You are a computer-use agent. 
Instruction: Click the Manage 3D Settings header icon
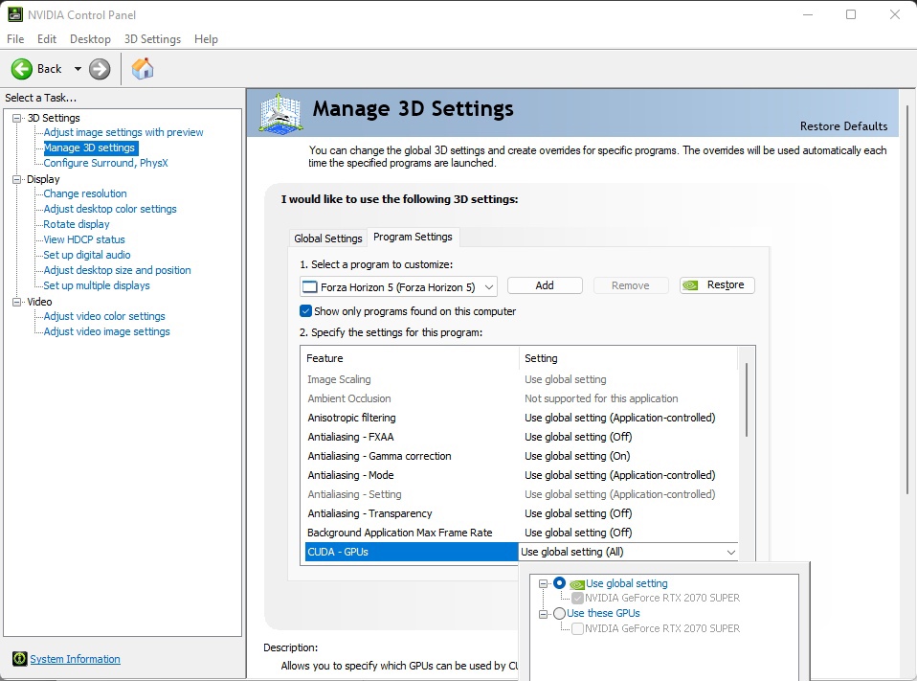coord(281,113)
